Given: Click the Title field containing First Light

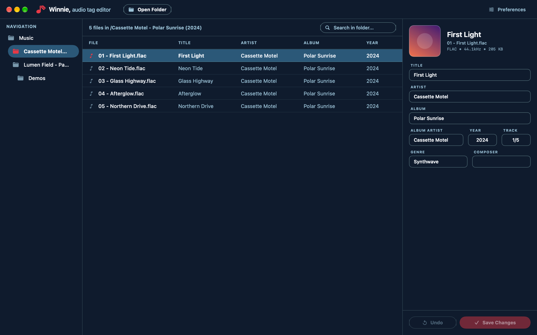Looking at the screenshot, I should pos(470,75).
